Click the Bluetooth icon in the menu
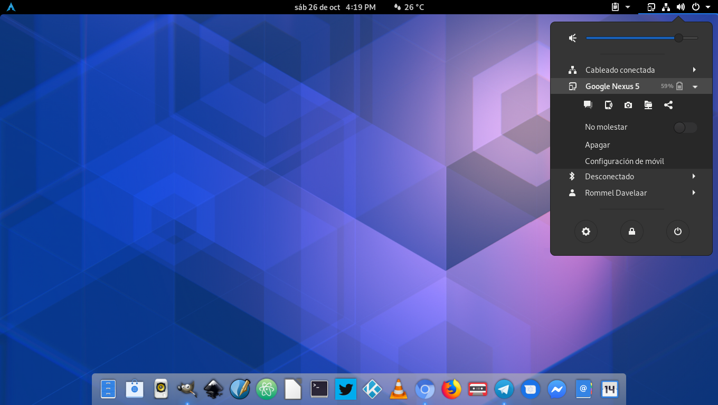The width and height of the screenshot is (718, 405). 572,176
